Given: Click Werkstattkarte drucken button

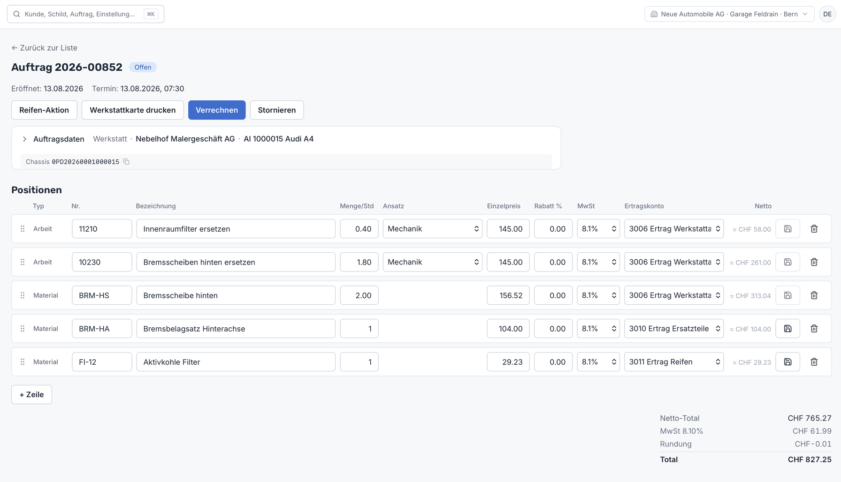Looking at the screenshot, I should [133, 110].
